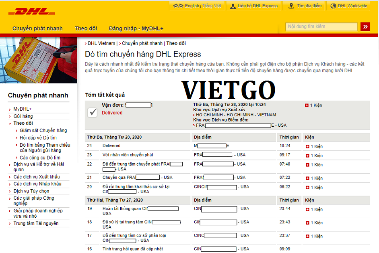This screenshot has height=253, width=379.
Task: Click the Dò tìm chuyển hàng DHL Express title
Action: click(143, 54)
